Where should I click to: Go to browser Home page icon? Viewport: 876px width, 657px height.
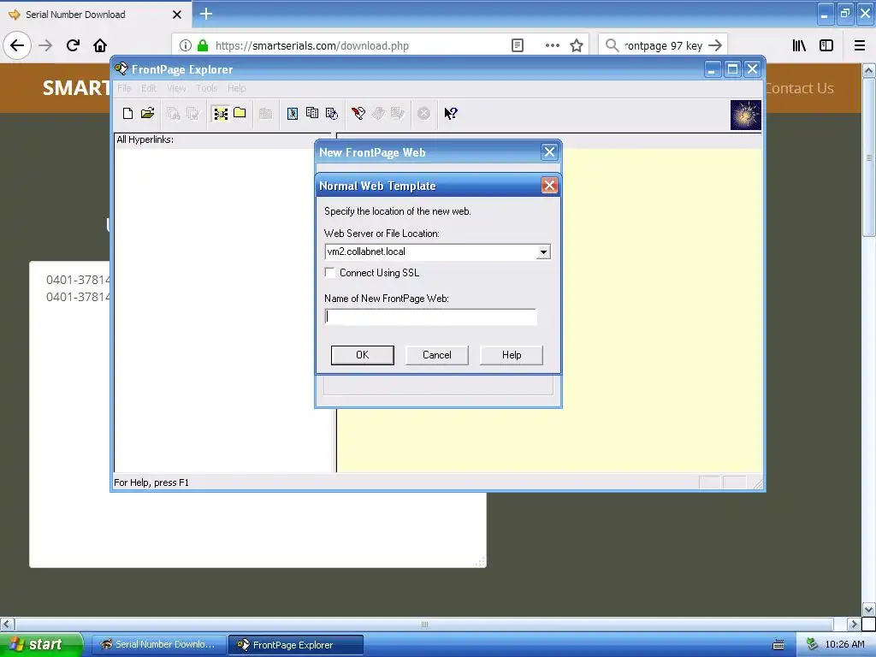point(100,45)
